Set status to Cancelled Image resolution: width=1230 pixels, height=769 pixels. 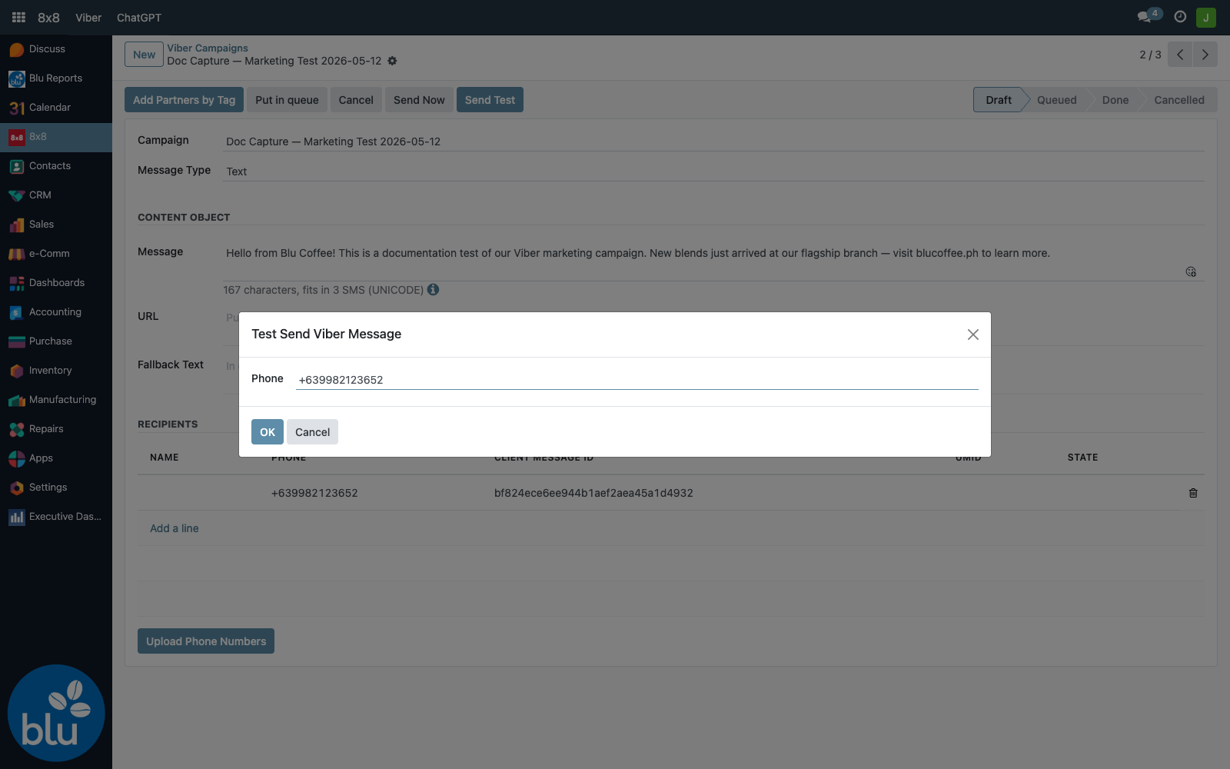pyautogui.click(x=1179, y=100)
